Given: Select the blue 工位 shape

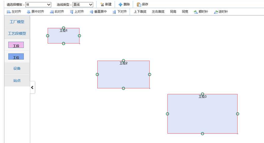Looking at the screenshot, I should 16,56.
